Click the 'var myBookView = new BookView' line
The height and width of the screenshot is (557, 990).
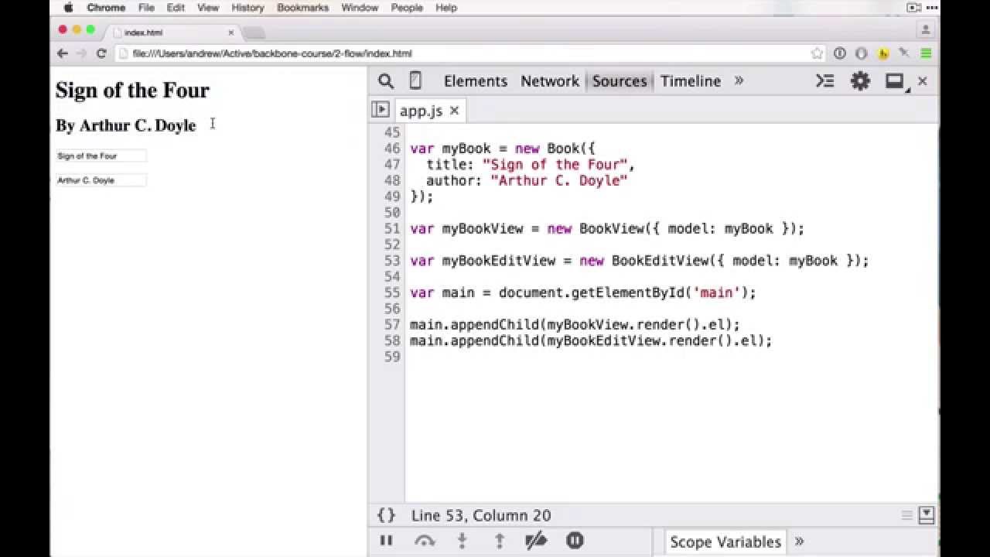click(x=607, y=229)
